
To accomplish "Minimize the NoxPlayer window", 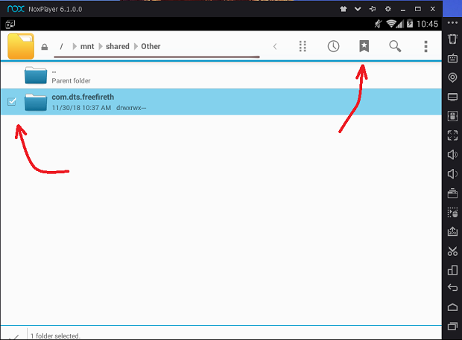I will [403, 10].
